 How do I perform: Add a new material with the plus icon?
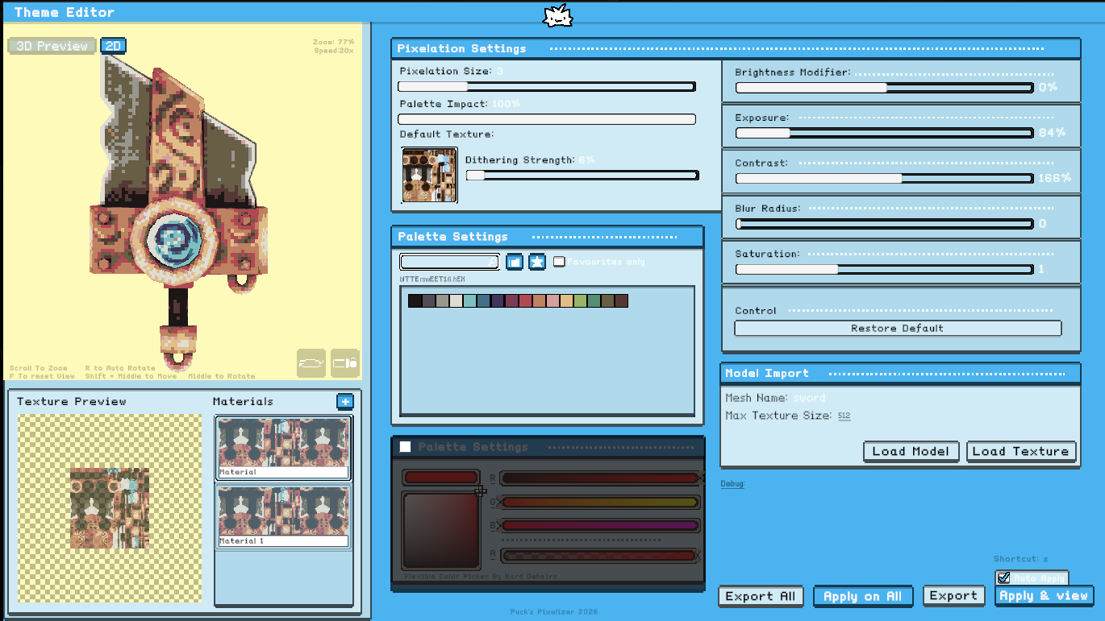coord(344,401)
